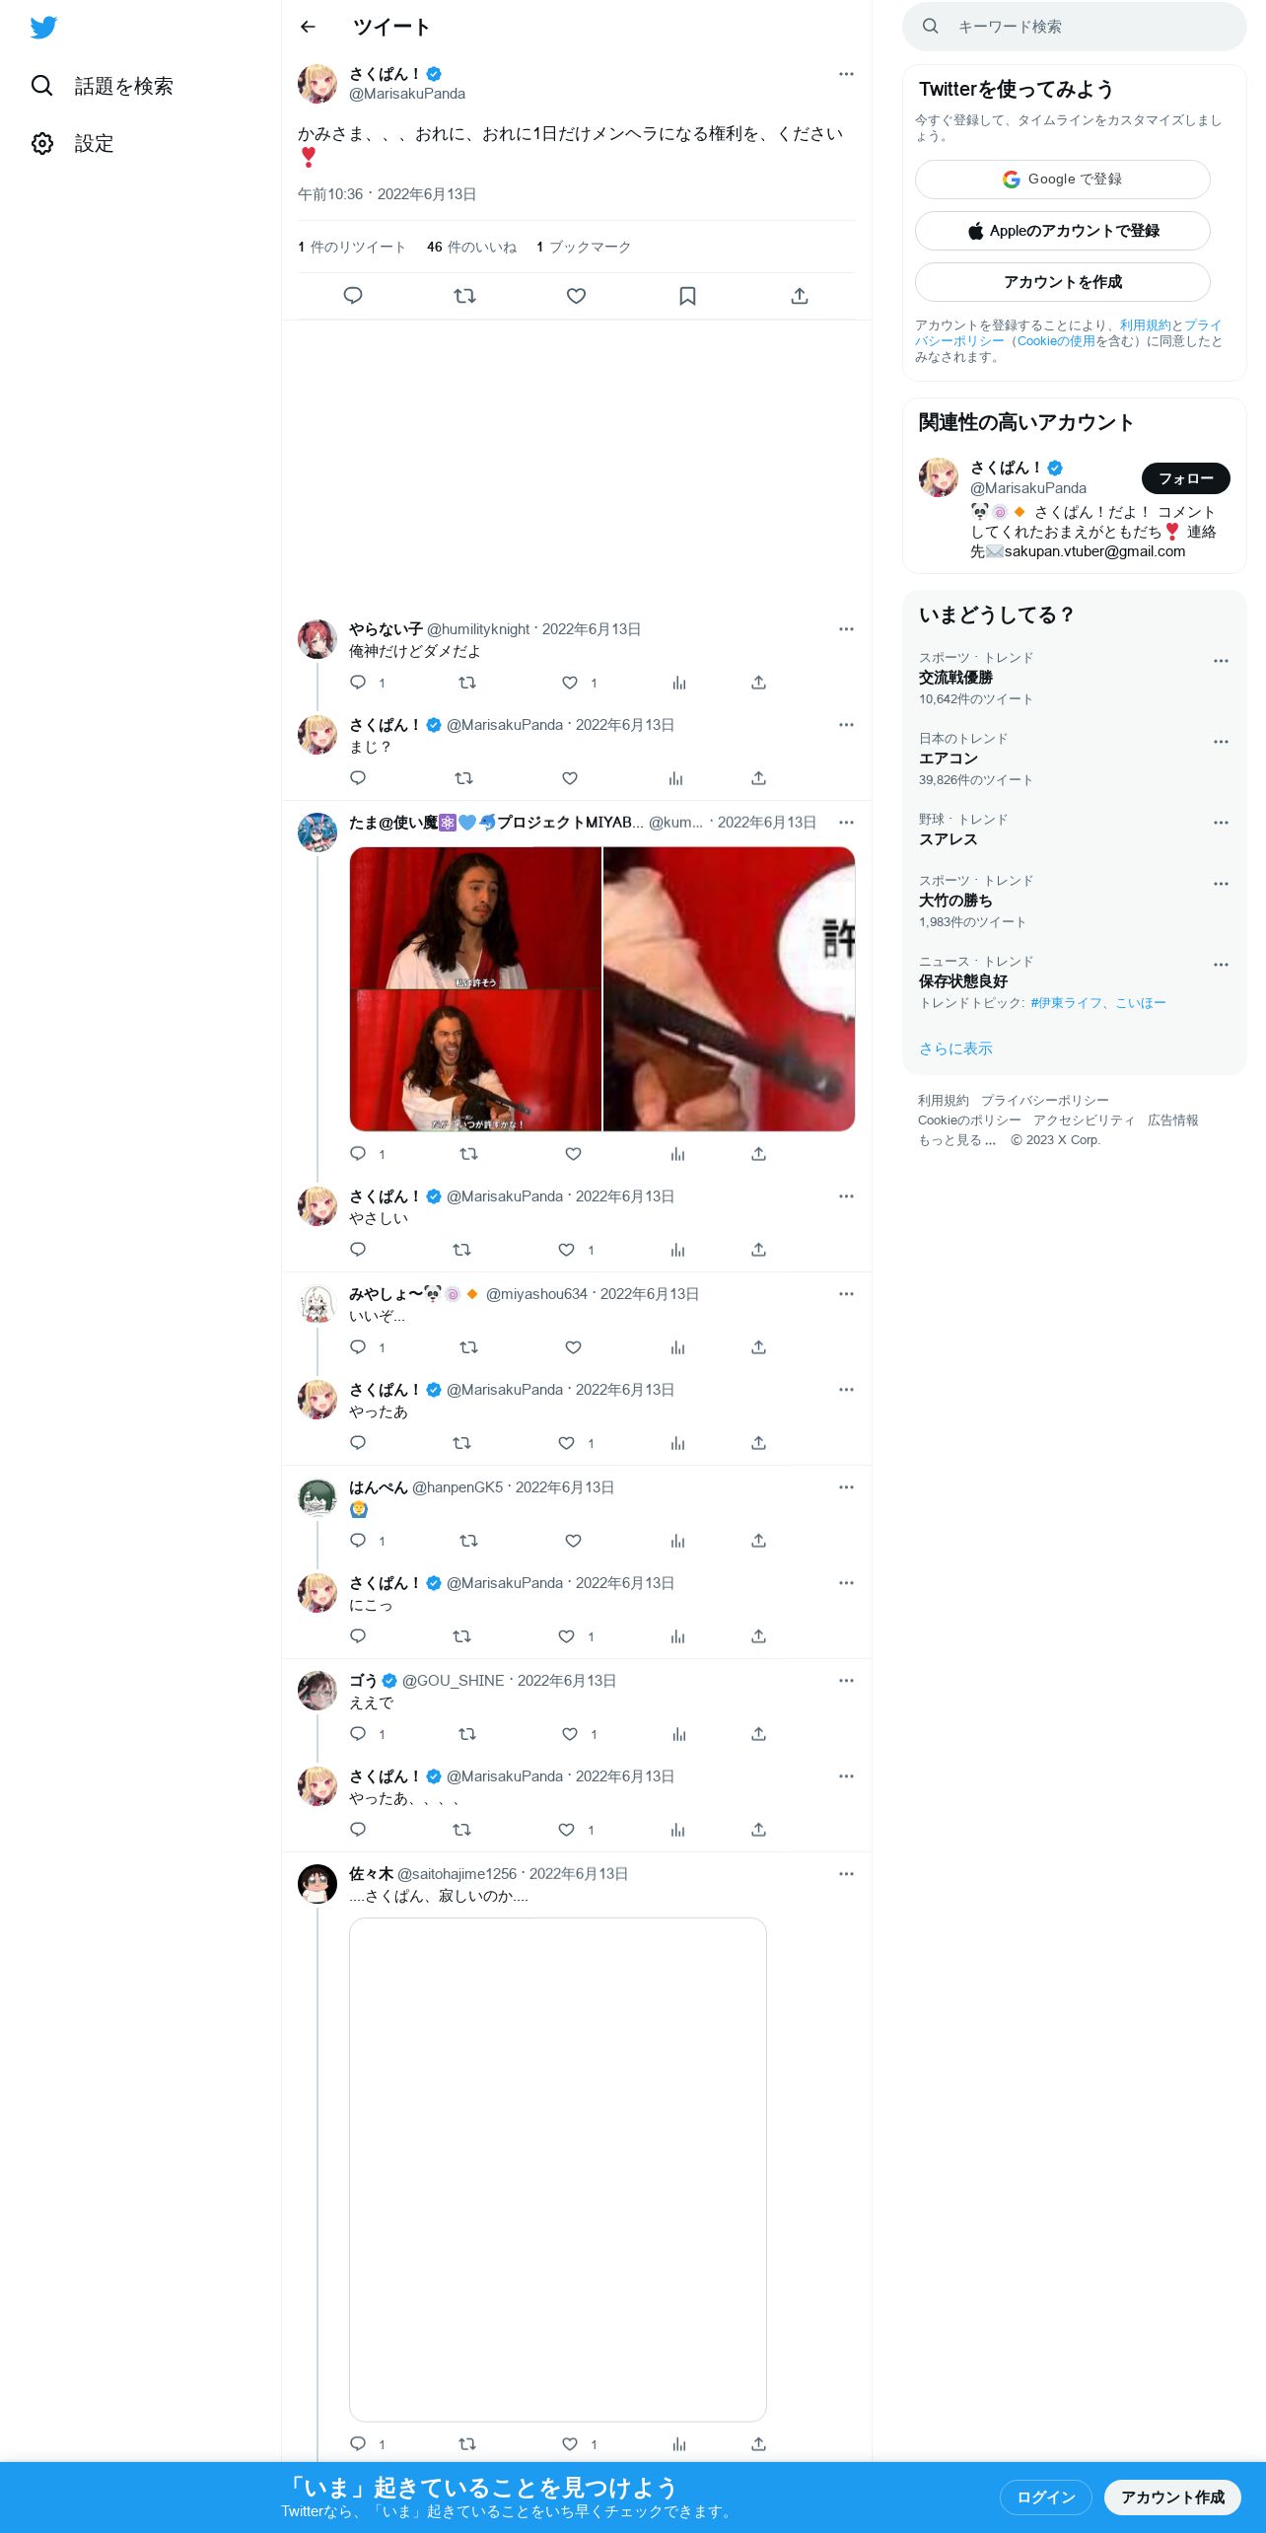View analytics of the やらない子 reply
The width and height of the screenshot is (1266, 2533).
679,683
